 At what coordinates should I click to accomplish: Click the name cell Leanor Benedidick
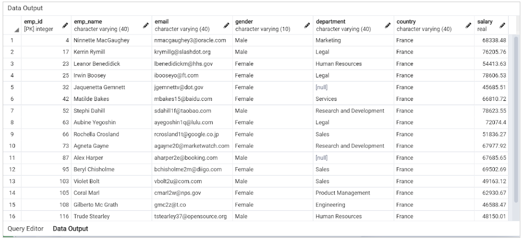(x=112, y=64)
